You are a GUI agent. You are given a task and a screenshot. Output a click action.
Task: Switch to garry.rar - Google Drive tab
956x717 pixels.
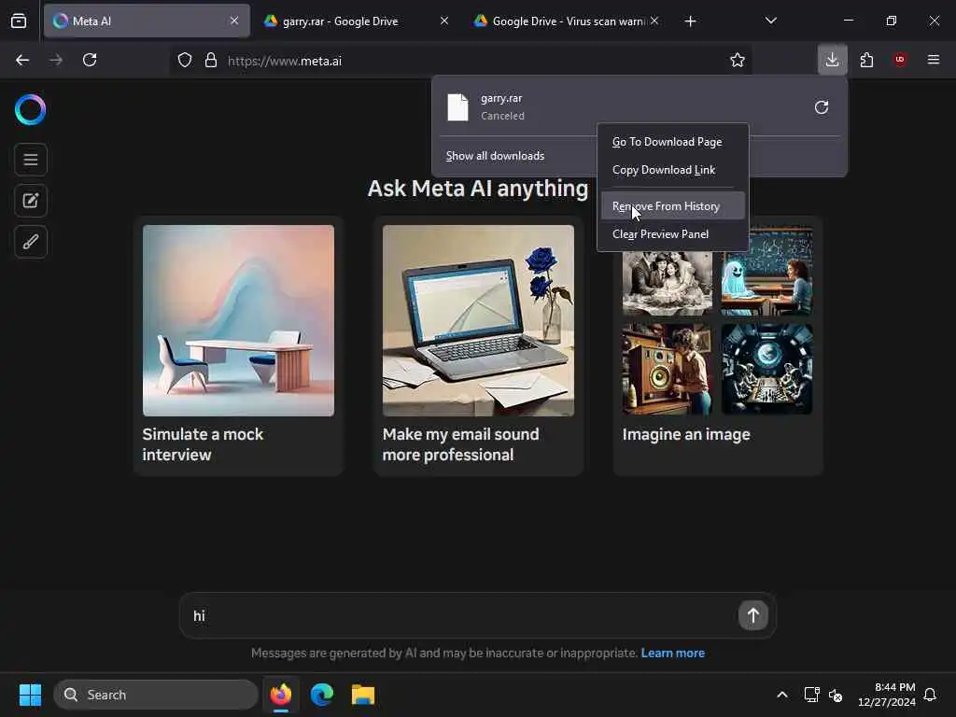click(357, 21)
